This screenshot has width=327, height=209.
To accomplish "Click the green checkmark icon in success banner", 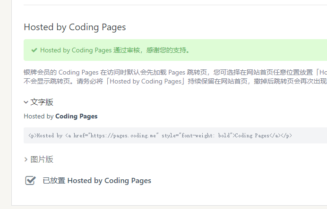I will (34, 50).
